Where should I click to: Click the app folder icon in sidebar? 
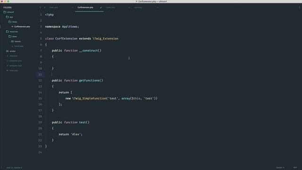coord(8,17)
